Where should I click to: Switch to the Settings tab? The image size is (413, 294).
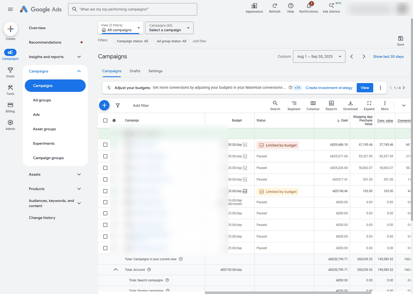click(155, 71)
